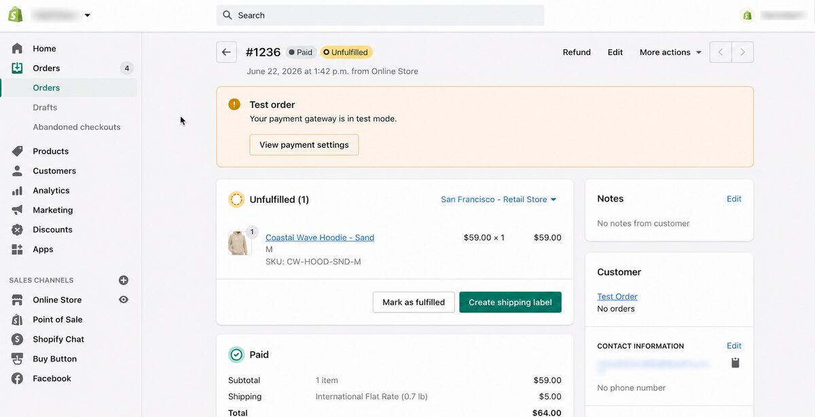
Task: Click the Search field
Action: pos(380,15)
